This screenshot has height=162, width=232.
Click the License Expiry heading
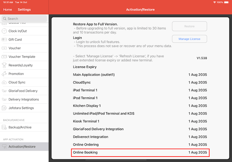pyautogui.click(x=85, y=67)
